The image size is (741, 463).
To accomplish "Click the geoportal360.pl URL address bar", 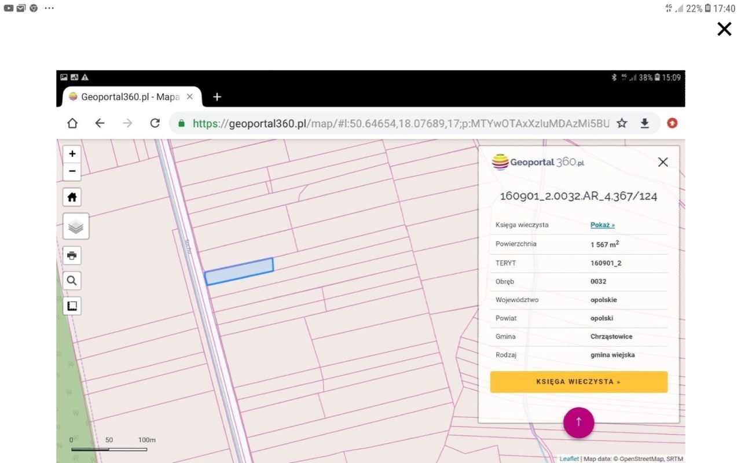I will (399, 123).
